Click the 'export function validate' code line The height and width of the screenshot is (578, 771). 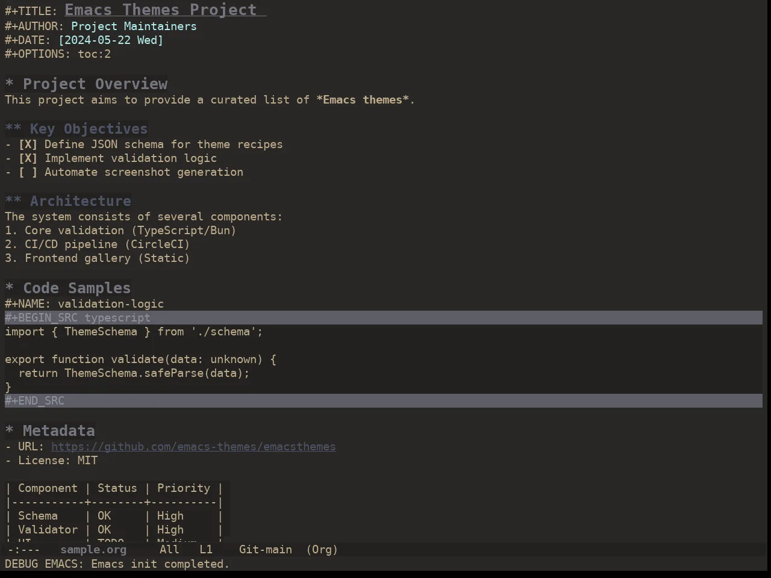coord(141,359)
